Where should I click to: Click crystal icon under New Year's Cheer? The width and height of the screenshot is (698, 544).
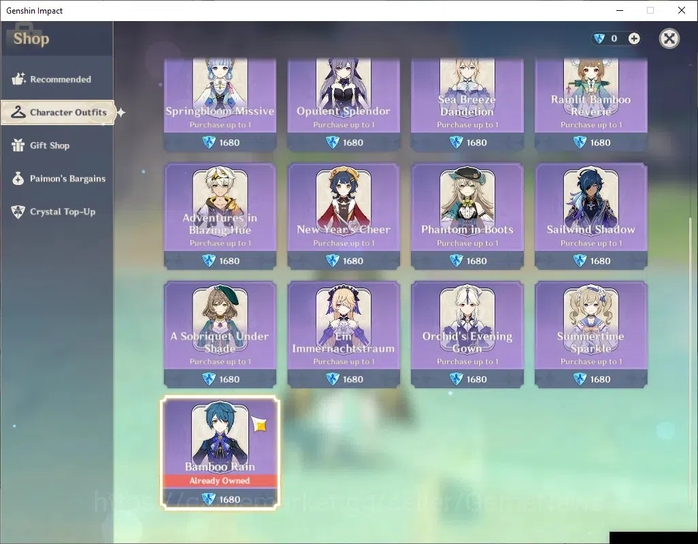pos(333,260)
